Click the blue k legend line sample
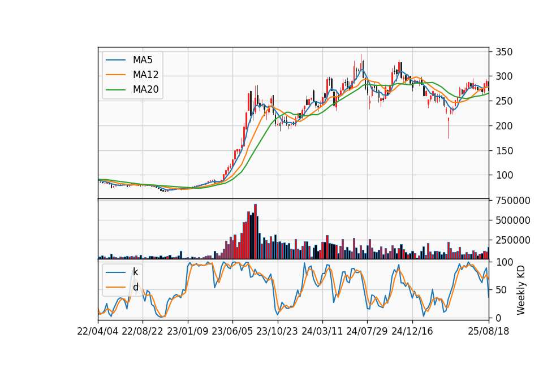 115,272
